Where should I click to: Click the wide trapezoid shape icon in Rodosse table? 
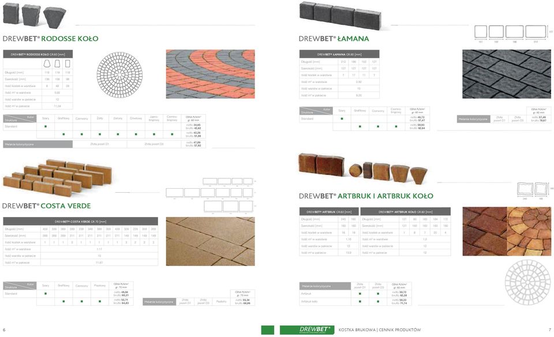tap(47, 63)
